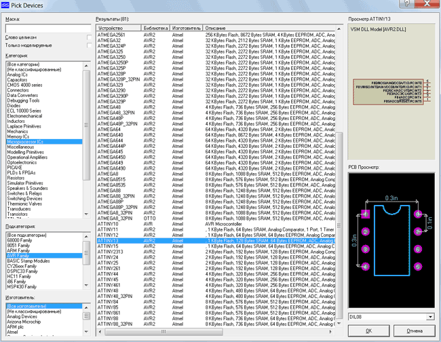This screenshot has width=441, height=342.
Task: Select the ATTINY85 device row
Action: click(x=216, y=307)
